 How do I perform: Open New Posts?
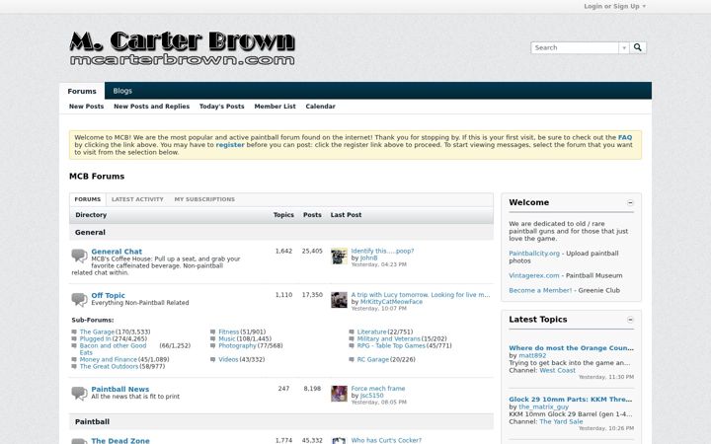(x=86, y=107)
